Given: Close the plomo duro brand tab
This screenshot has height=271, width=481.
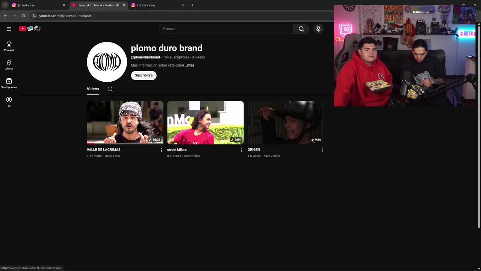Looking at the screenshot, I should [x=124, y=5].
